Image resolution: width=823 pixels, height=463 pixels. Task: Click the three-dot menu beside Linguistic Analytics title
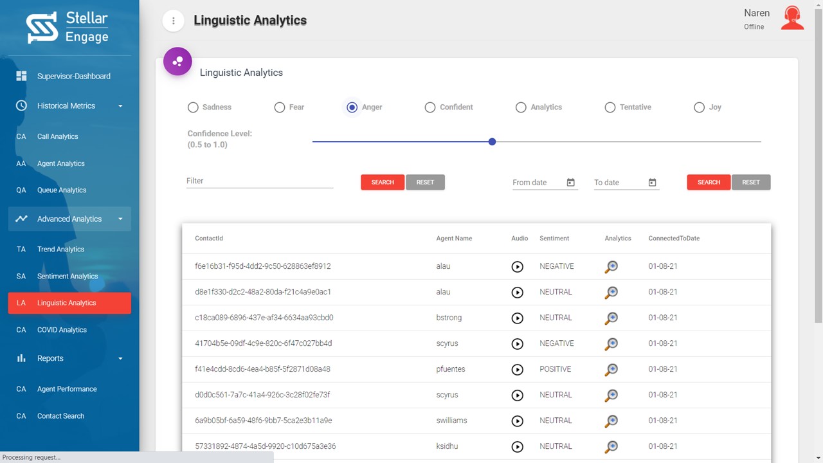coord(173,21)
